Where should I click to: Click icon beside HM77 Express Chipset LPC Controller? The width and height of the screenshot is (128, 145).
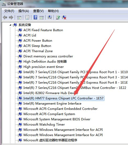click(x=20, y=98)
